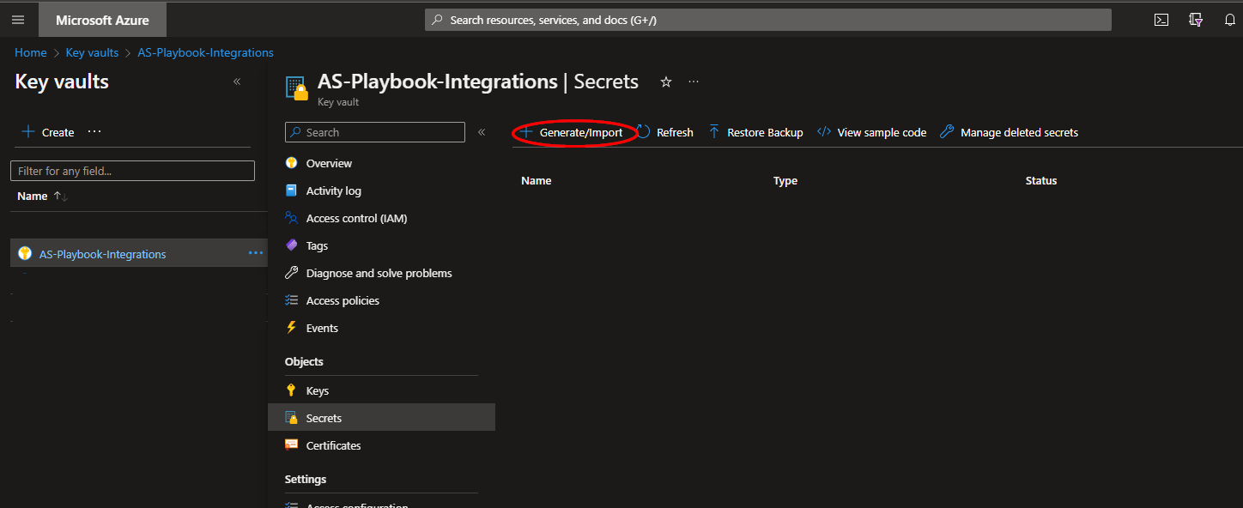Image resolution: width=1243 pixels, height=508 pixels.
Task: Focus the global search resources box
Action: point(768,20)
